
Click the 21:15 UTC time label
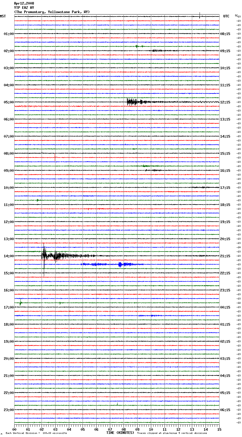(x=225, y=256)
